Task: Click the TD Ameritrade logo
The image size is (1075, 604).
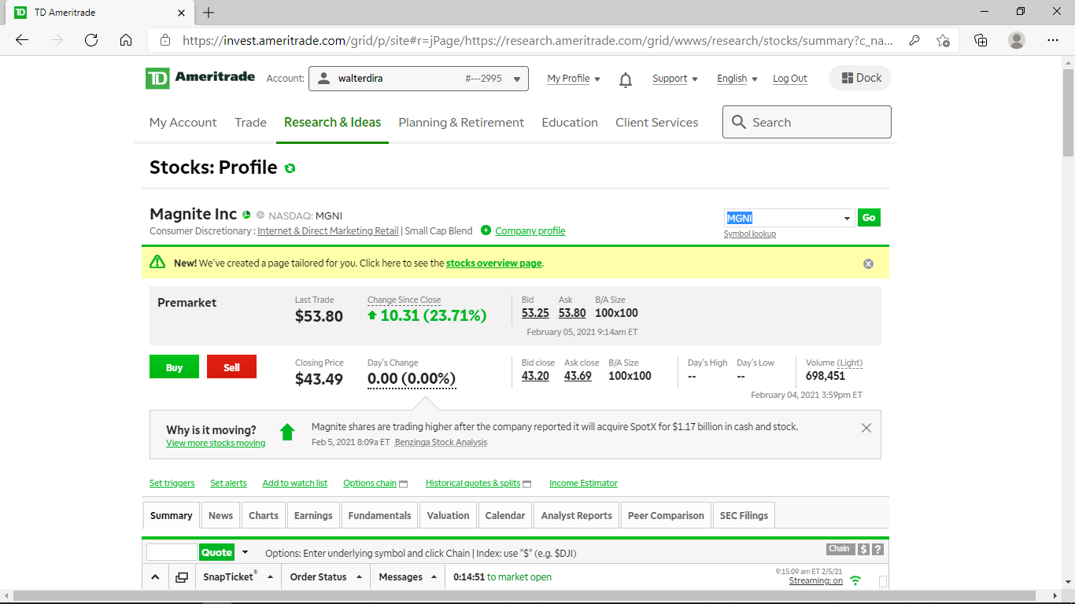Action: tap(200, 78)
